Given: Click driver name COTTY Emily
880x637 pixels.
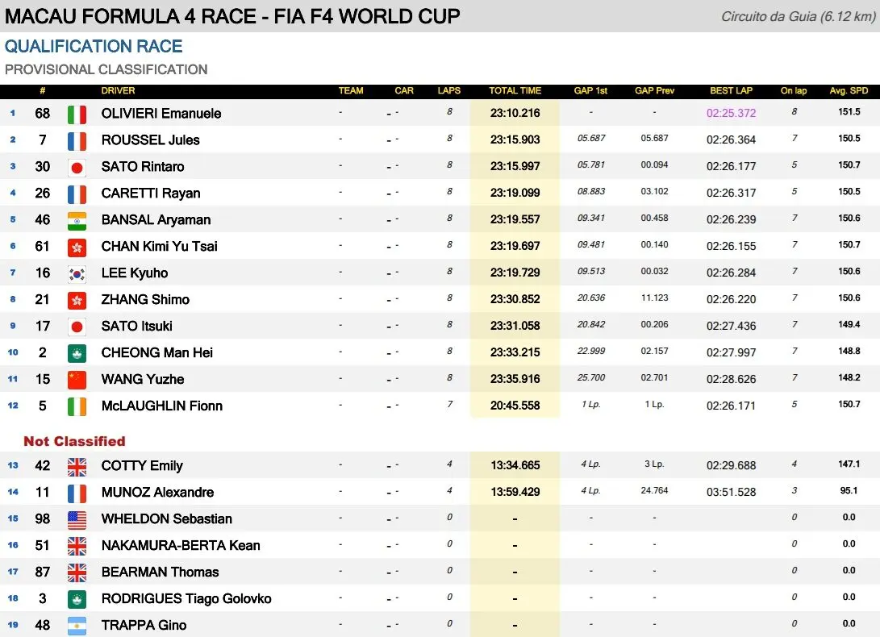Looking at the screenshot, I should [142, 466].
